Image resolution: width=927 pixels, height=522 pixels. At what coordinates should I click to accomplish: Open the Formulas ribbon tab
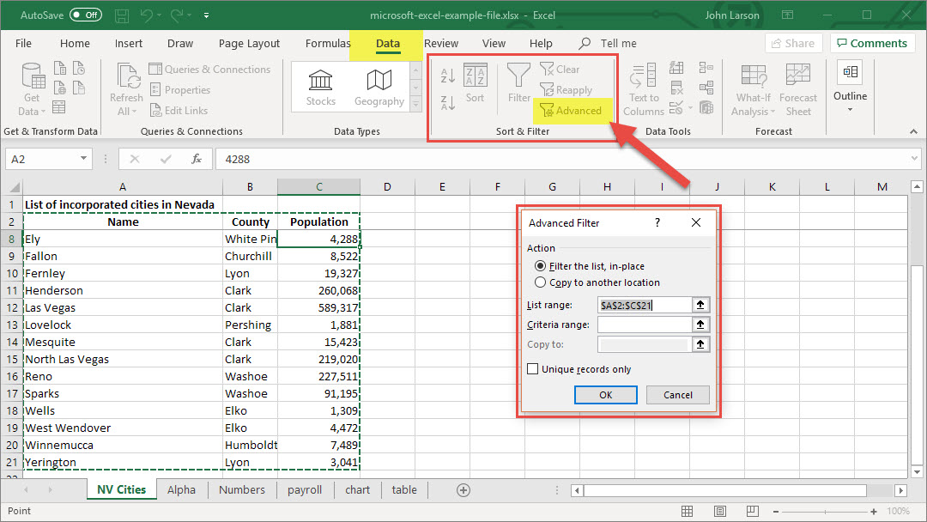(x=328, y=44)
